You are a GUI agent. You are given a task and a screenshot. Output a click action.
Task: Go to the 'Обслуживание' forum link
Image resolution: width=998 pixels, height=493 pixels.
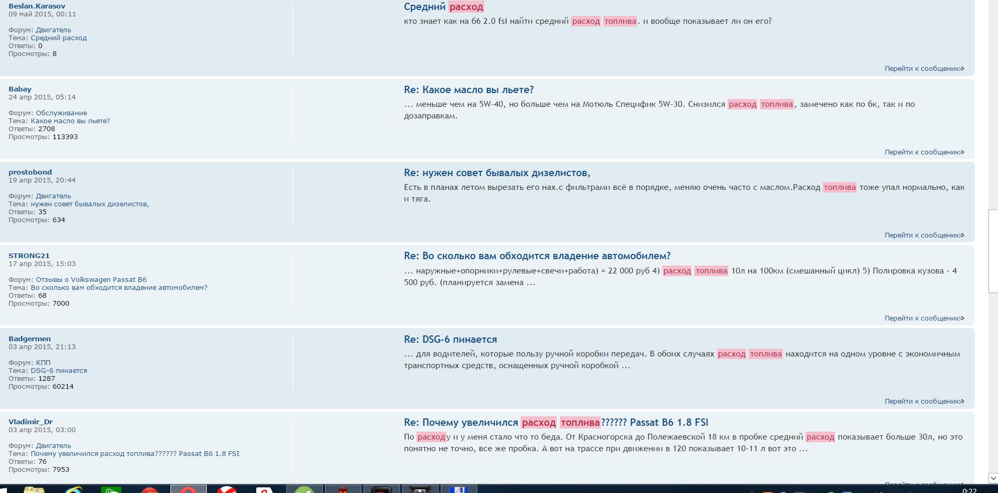click(x=61, y=113)
